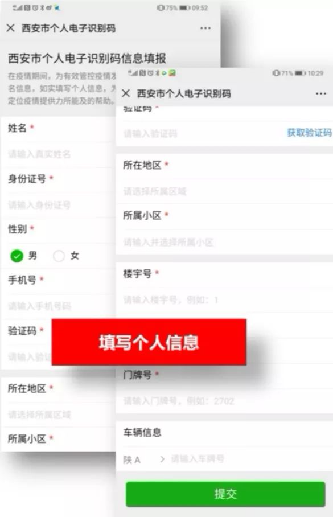Open the front screen's 请选择所属区域 region picker
The width and height of the screenshot is (333, 517).
(x=224, y=191)
